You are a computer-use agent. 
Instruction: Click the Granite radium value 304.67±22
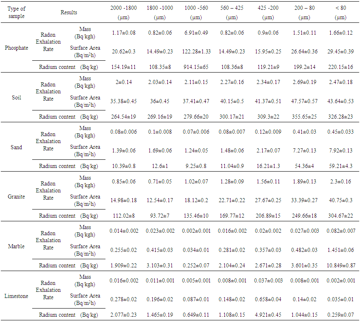coord(340,216)
